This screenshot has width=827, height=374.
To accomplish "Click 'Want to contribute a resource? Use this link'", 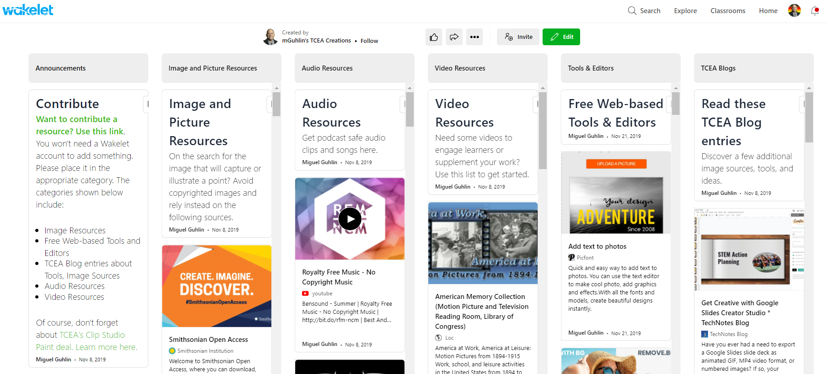I will (x=80, y=125).
